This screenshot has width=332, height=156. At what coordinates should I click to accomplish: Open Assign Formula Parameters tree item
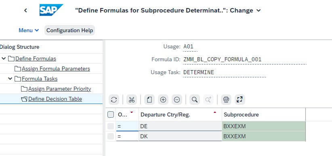tap(56, 69)
